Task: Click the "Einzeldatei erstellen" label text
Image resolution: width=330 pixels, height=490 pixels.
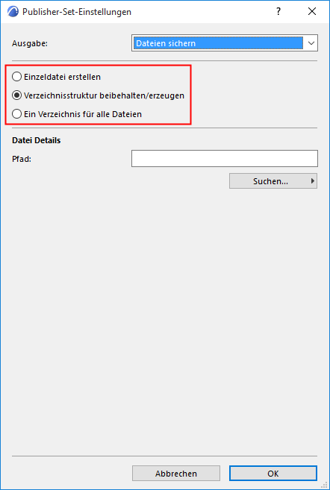Action: [62, 77]
